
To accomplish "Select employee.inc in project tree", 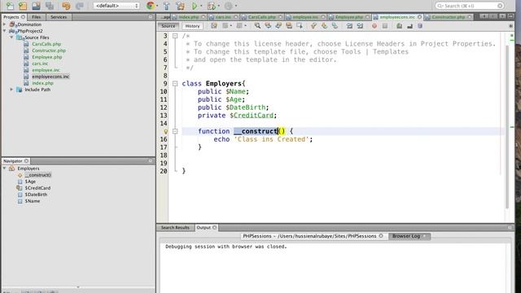I will (46, 70).
